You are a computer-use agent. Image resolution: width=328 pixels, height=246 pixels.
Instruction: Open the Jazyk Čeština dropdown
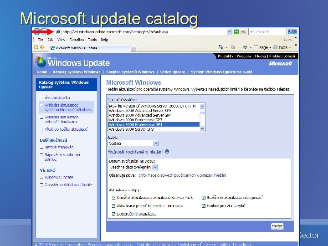pyautogui.click(x=156, y=143)
